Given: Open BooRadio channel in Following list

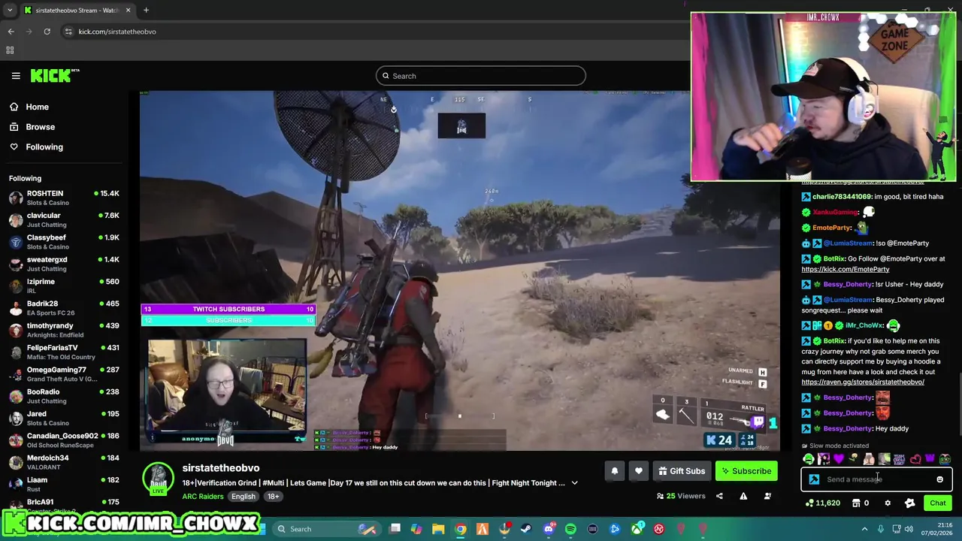Looking at the screenshot, I should coord(65,396).
